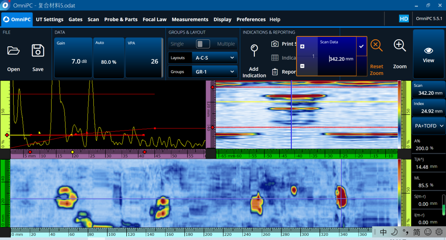Click the ML 85.5 % reading
This screenshot has height=240, width=446.
tap(429, 182)
